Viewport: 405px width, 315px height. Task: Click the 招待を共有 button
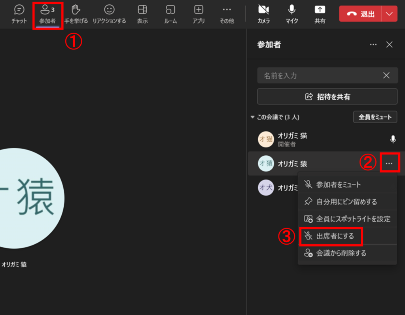(x=327, y=96)
